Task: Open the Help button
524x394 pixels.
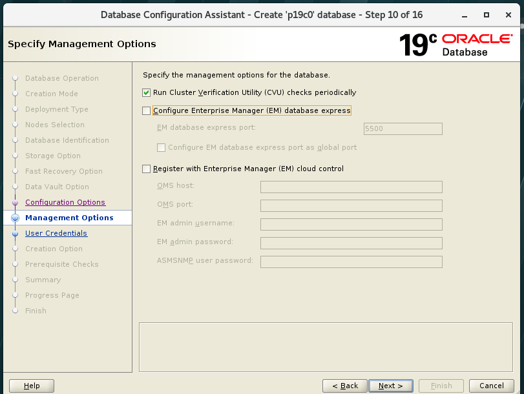Action: (x=32, y=386)
